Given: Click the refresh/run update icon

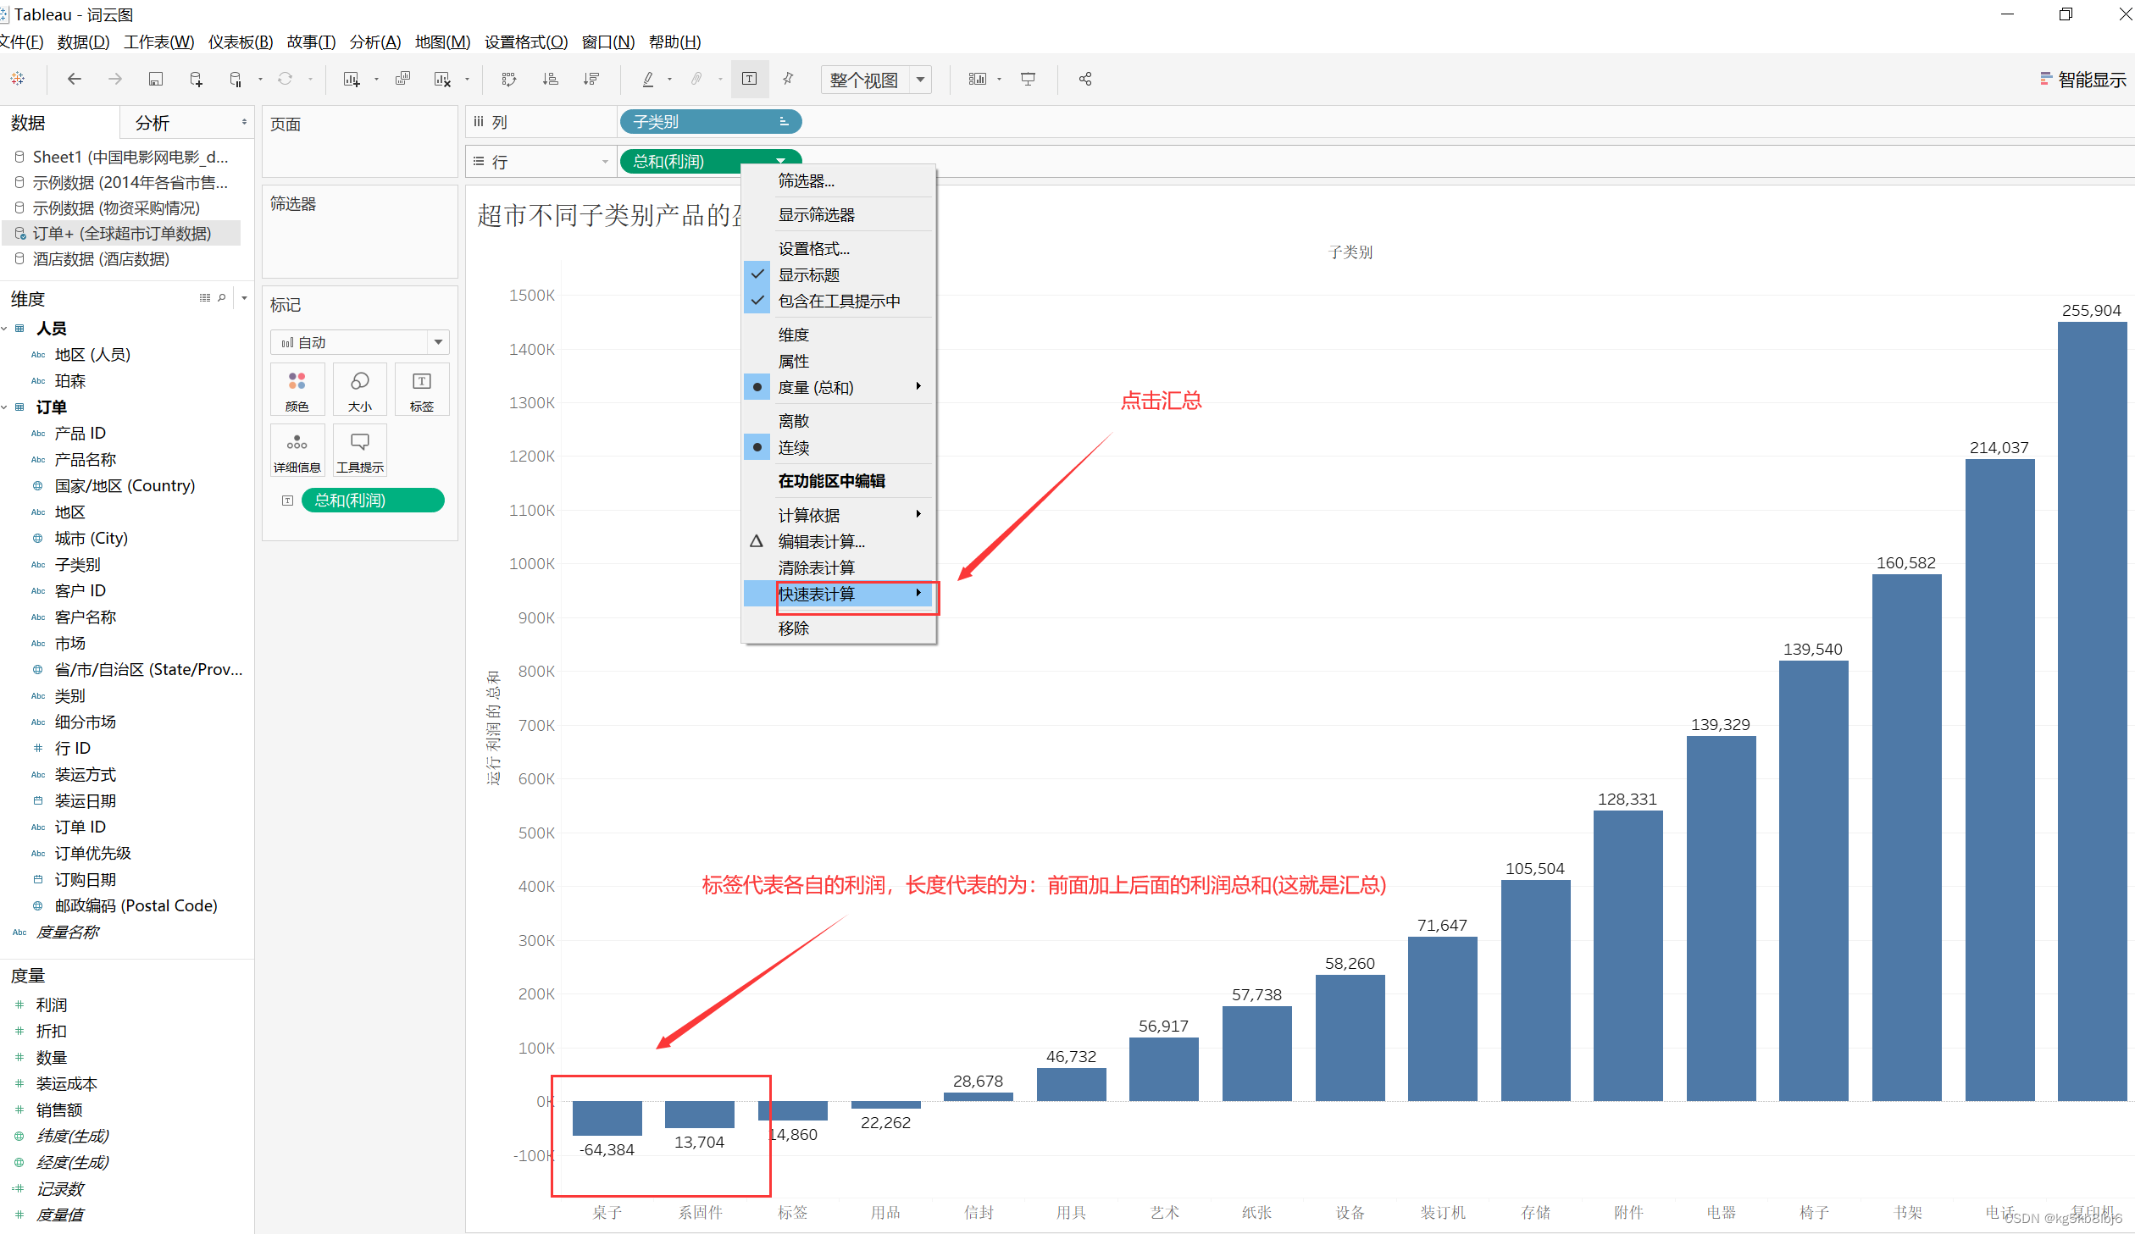Looking at the screenshot, I should tap(286, 79).
